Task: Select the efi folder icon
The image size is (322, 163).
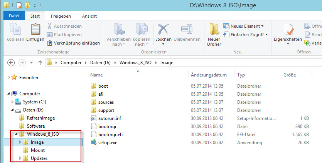Action: coord(93,94)
